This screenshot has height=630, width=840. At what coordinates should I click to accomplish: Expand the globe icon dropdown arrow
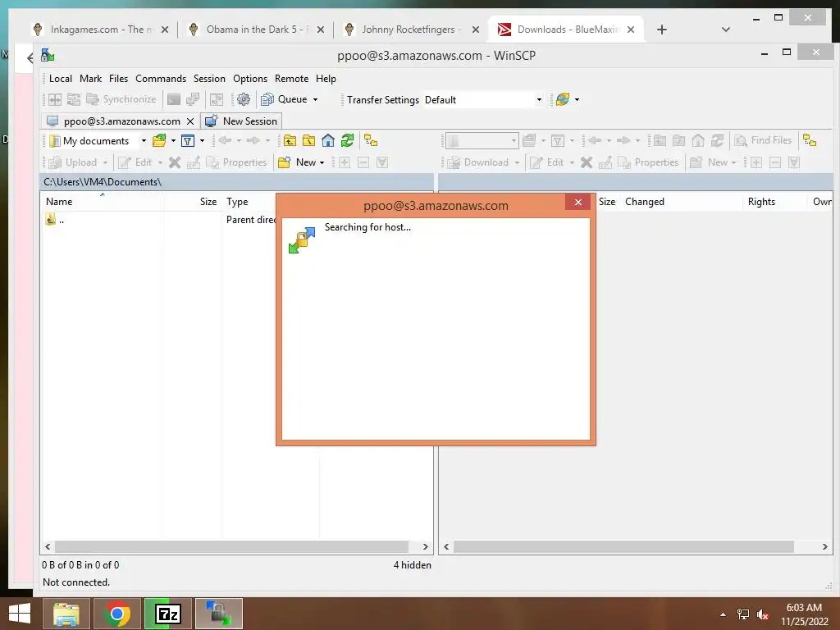click(x=577, y=99)
